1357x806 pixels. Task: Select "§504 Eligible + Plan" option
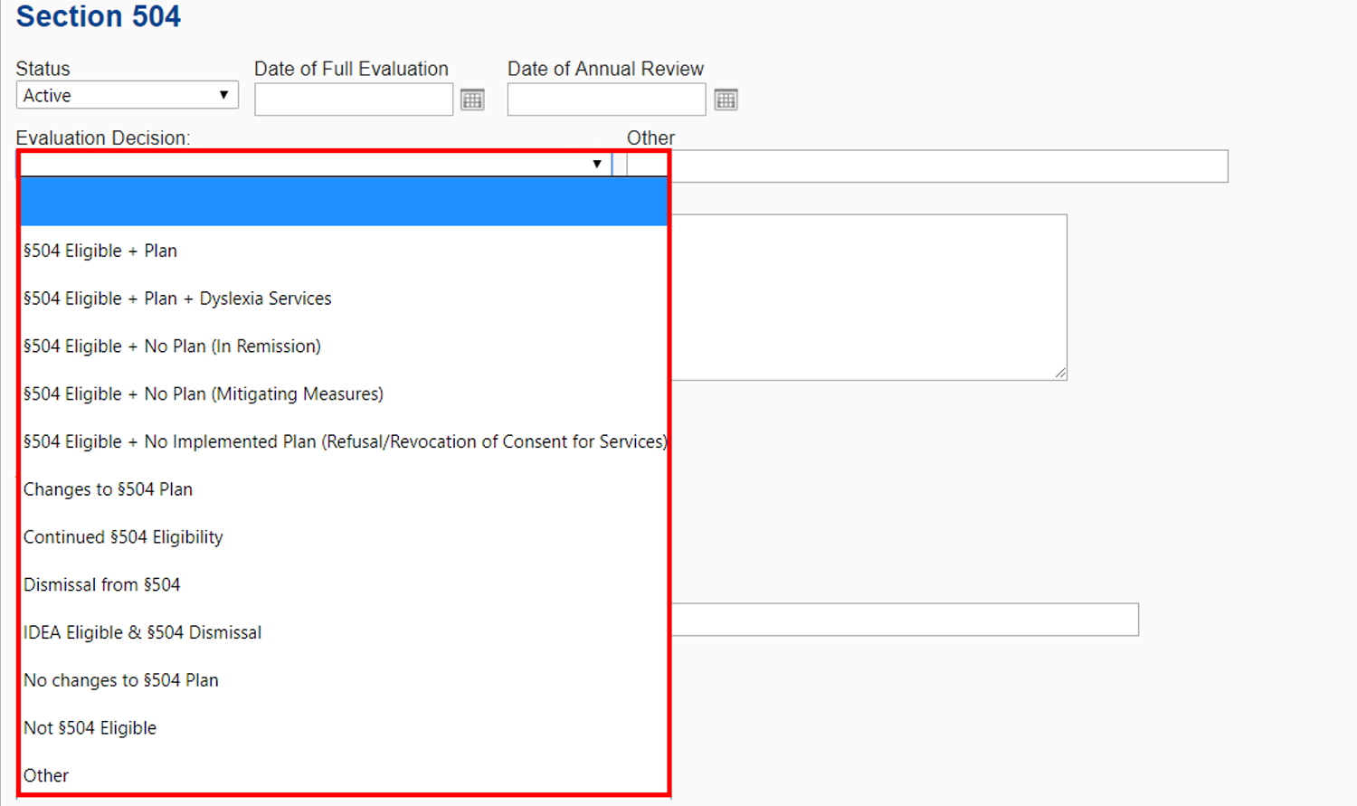tap(100, 251)
